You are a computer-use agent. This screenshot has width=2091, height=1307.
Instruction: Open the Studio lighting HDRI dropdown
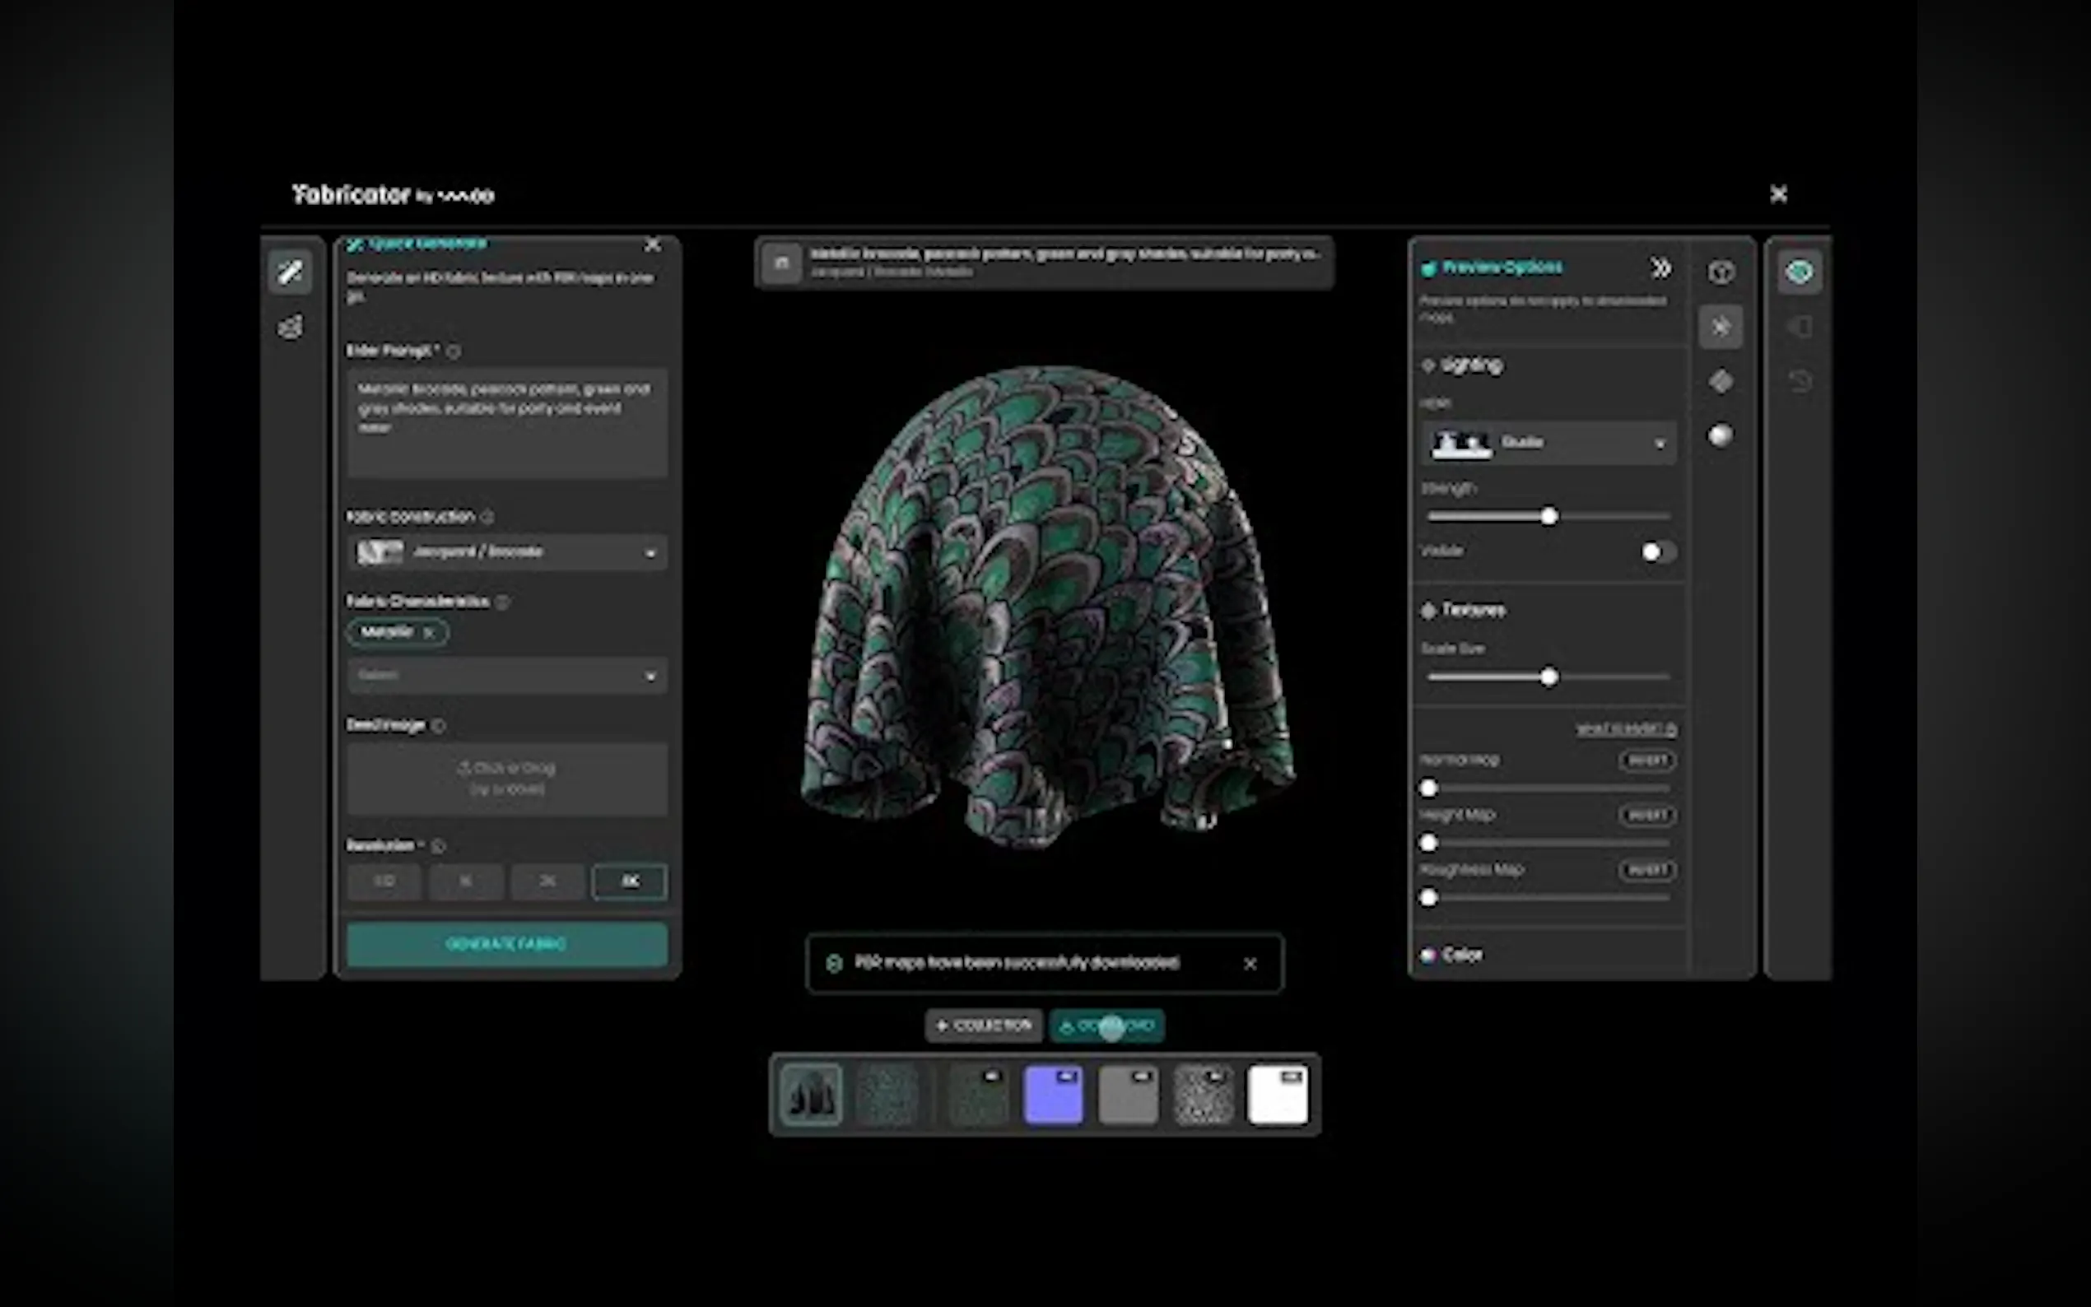(x=1549, y=444)
